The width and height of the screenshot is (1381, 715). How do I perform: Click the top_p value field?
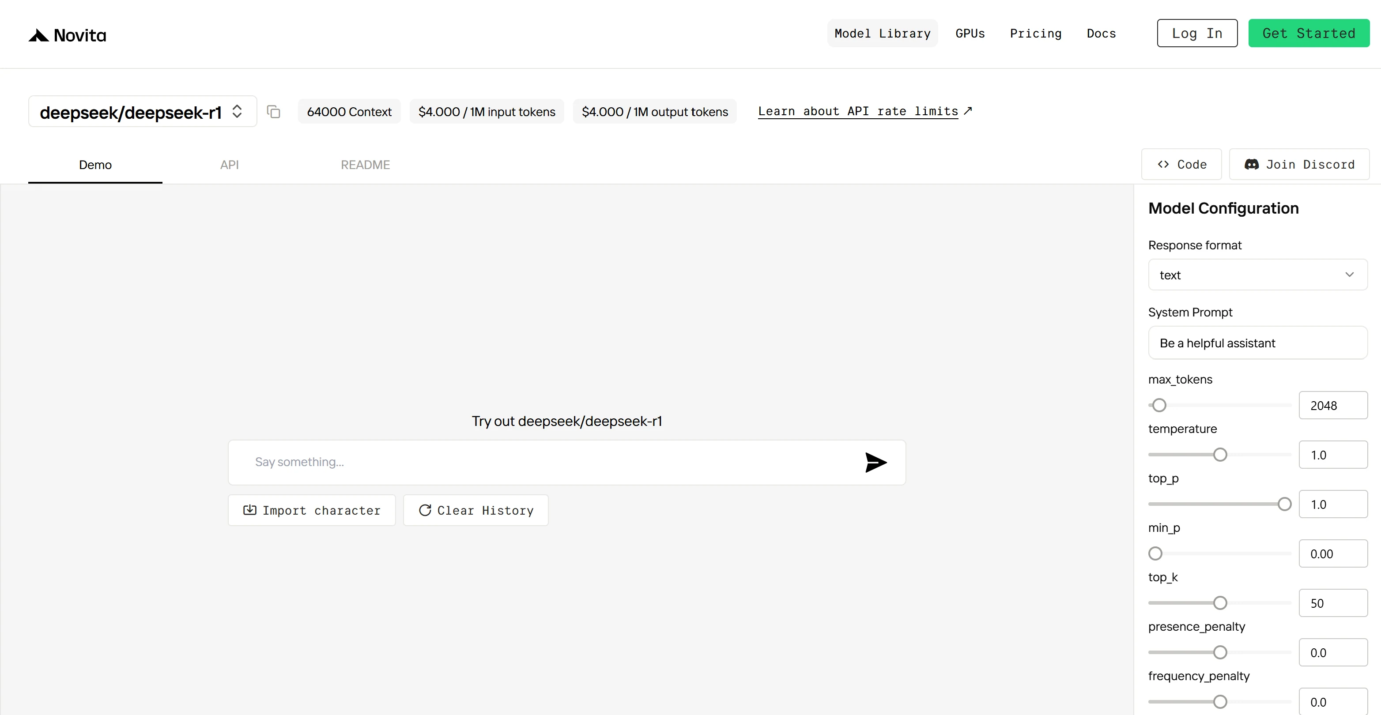(x=1333, y=504)
